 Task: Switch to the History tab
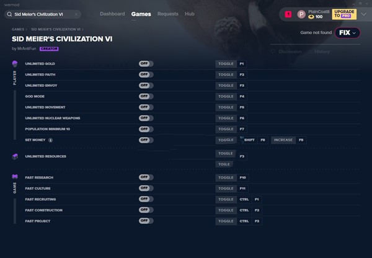322,51
